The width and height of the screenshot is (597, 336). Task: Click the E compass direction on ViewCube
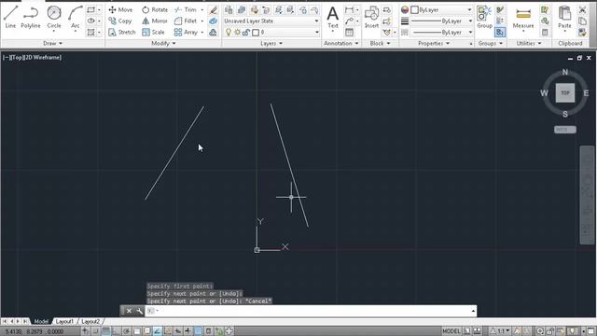point(586,93)
